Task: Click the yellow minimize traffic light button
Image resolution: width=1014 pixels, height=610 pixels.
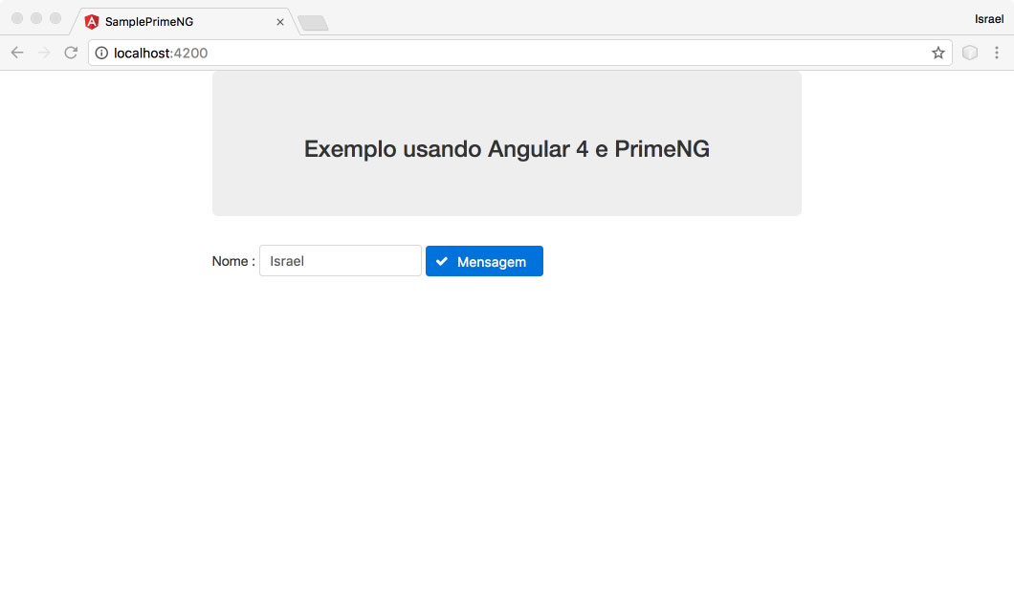Action: [x=35, y=17]
